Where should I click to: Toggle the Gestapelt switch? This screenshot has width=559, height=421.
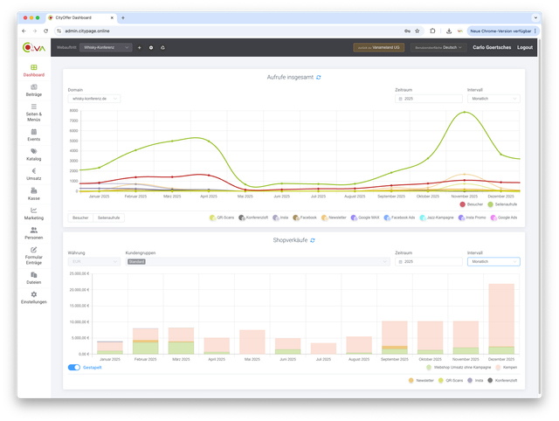pos(74,368)
